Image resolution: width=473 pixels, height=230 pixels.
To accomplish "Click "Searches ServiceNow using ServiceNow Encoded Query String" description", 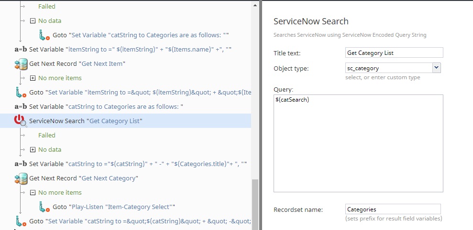I will (350, 35).
